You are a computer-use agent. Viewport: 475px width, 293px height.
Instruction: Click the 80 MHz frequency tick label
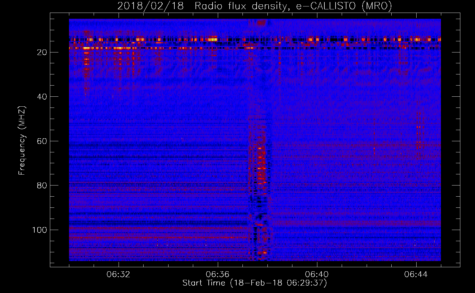pos(42,185)
